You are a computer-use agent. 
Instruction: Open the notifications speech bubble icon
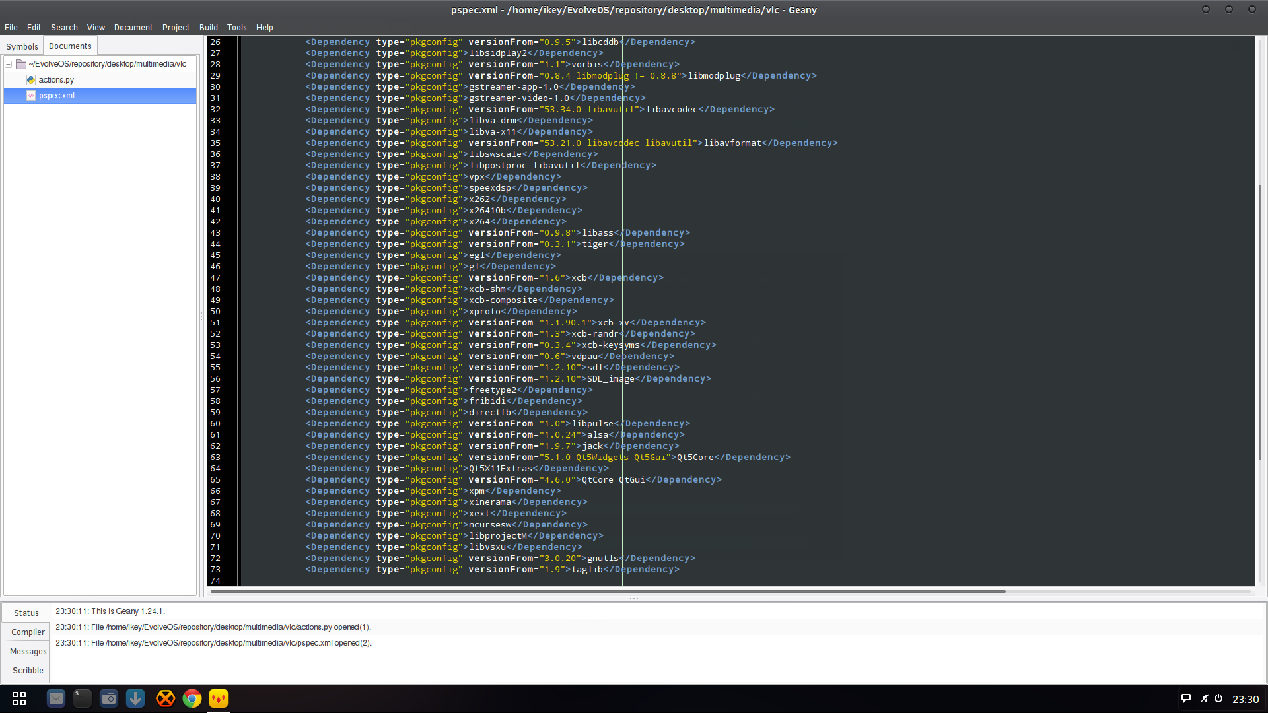pos(1186,698)
